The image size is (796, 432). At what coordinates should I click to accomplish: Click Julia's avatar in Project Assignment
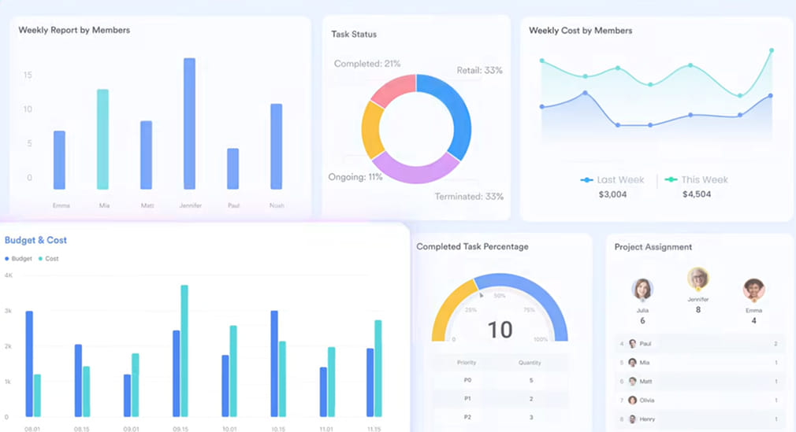tap(642, 289)
